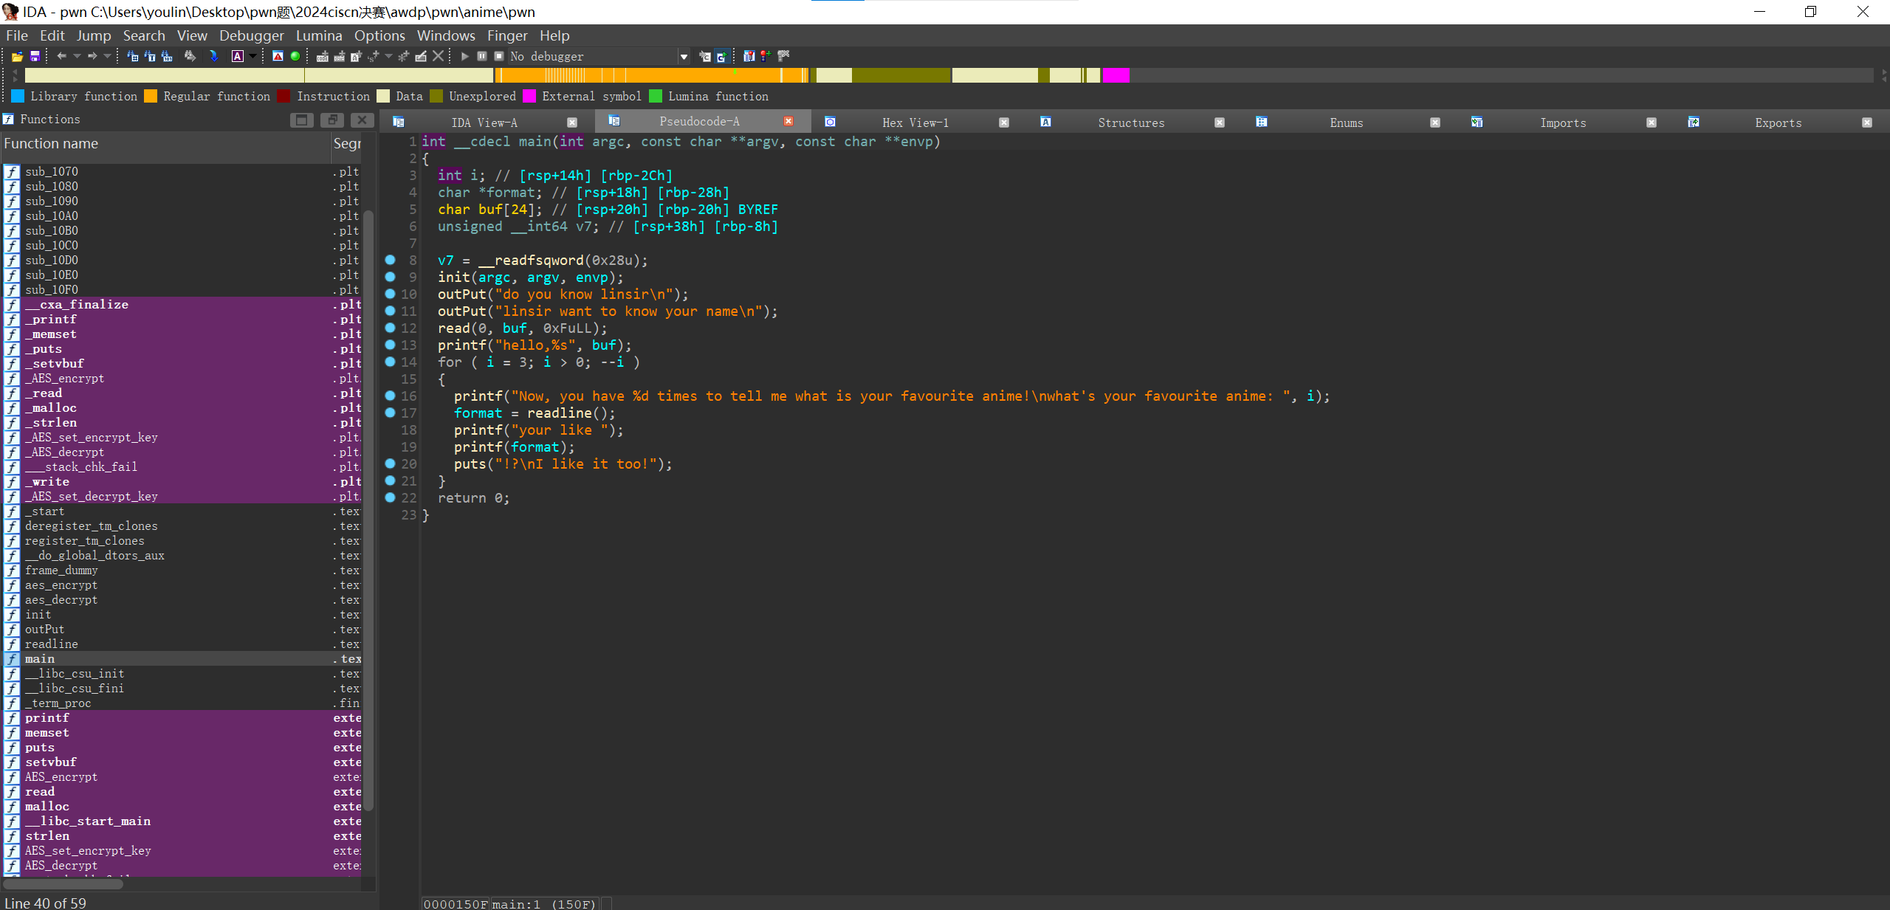Select 'readline' in the Functions list

tap(182, 644)
